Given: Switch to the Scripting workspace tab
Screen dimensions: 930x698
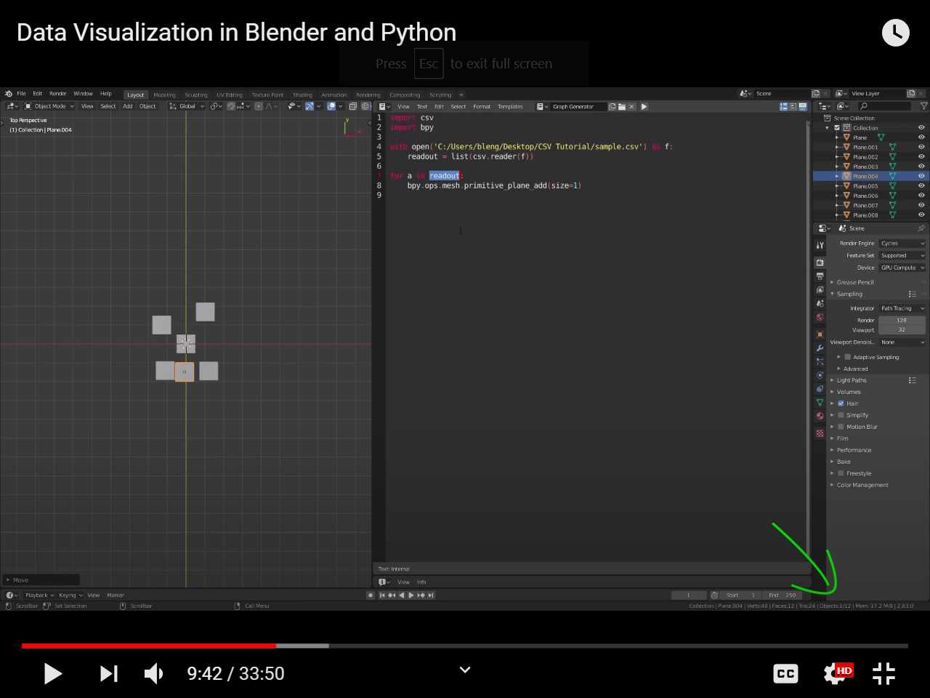Looking at the screenshot, I should pos(440,95).
